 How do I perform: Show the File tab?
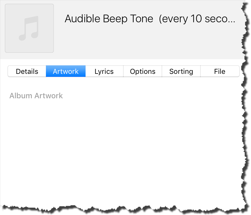220,71
